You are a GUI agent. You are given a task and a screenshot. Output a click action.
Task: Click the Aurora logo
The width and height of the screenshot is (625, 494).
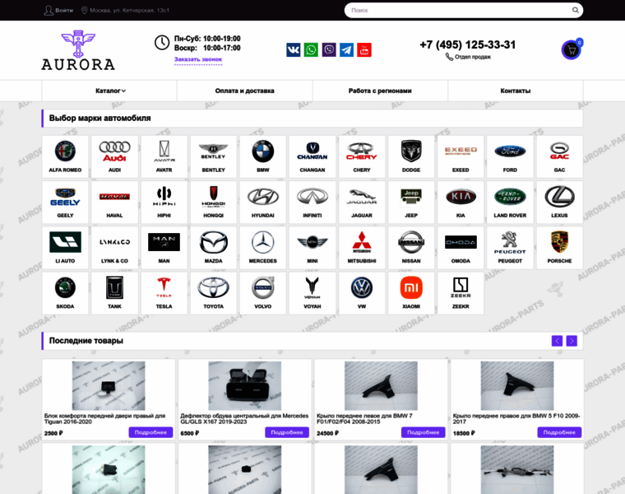click(78, 50)
